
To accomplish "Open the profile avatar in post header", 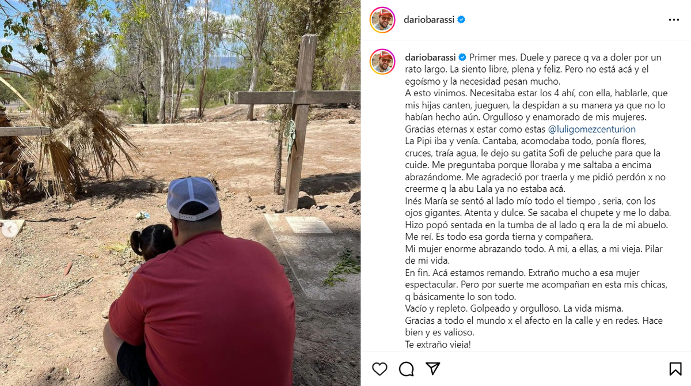I will pos(382,20).
